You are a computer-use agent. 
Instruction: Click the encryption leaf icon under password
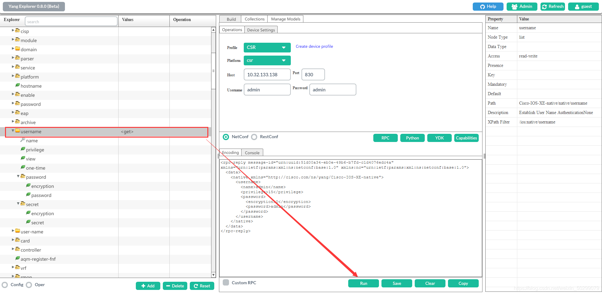coord(28,185)
